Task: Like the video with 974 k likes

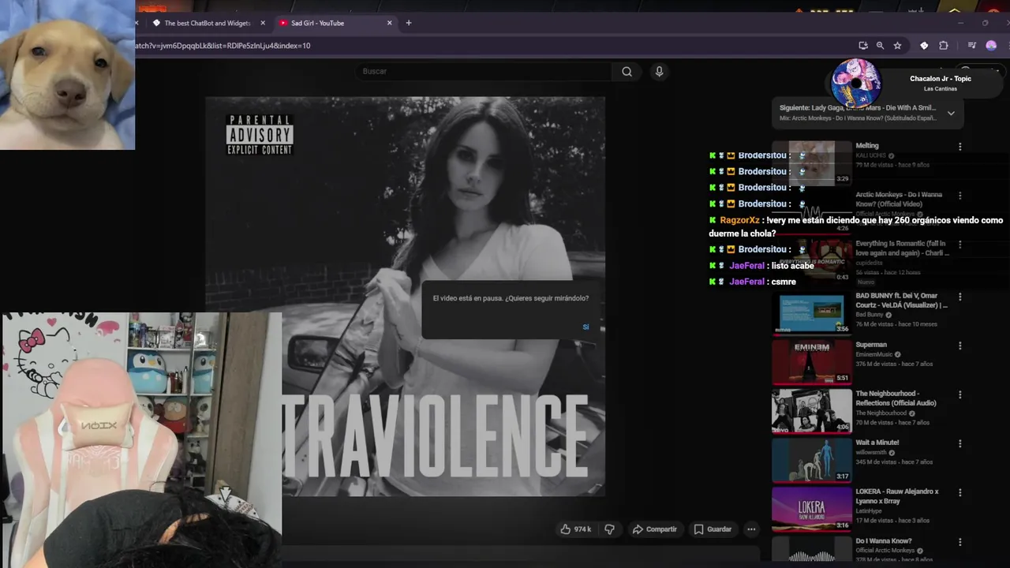Action: point(575,529)
